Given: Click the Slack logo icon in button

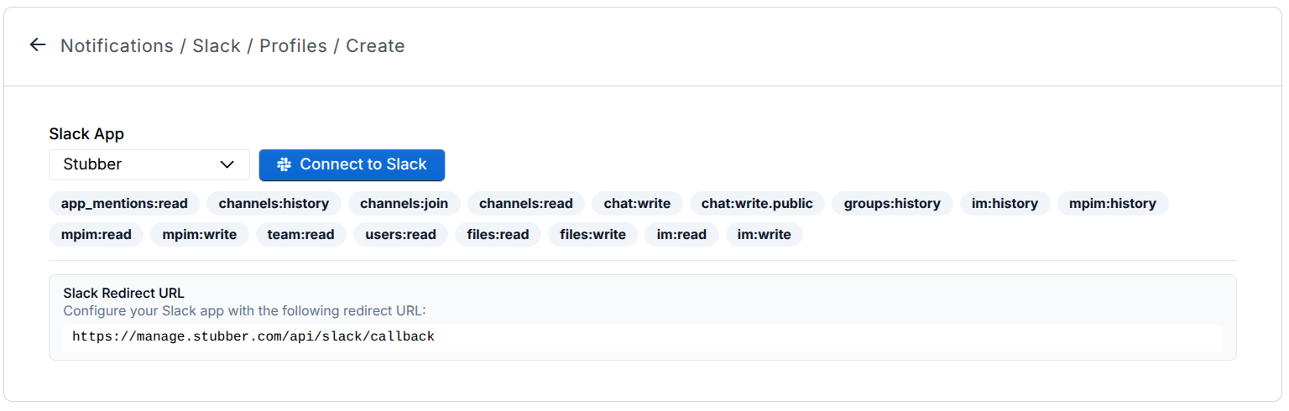Looking at the screenshot, I should [284, 165].
